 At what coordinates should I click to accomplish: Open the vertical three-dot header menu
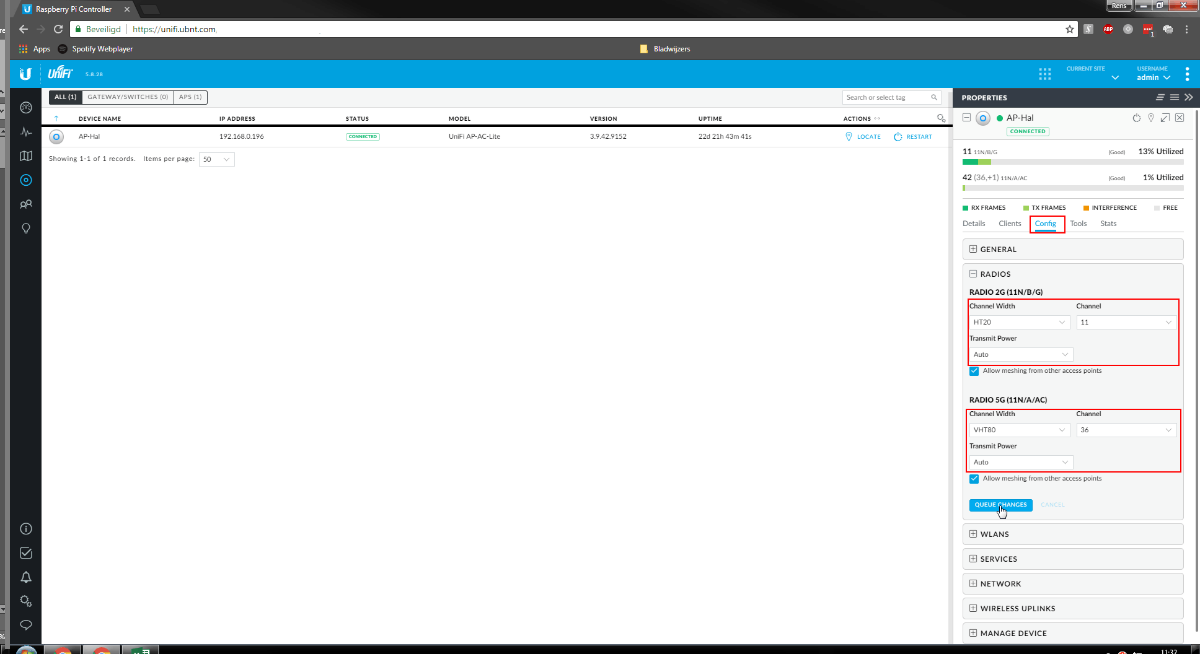pyautogui.click(x=1187, y=74)
